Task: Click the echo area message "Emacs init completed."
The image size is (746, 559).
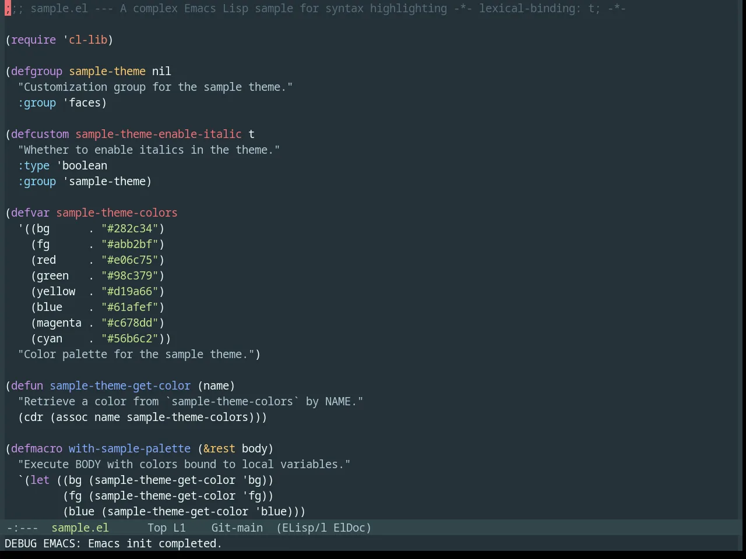Action: 155,543
